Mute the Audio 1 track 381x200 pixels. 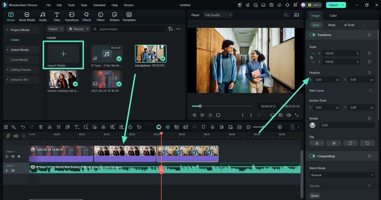click(13, 170)
